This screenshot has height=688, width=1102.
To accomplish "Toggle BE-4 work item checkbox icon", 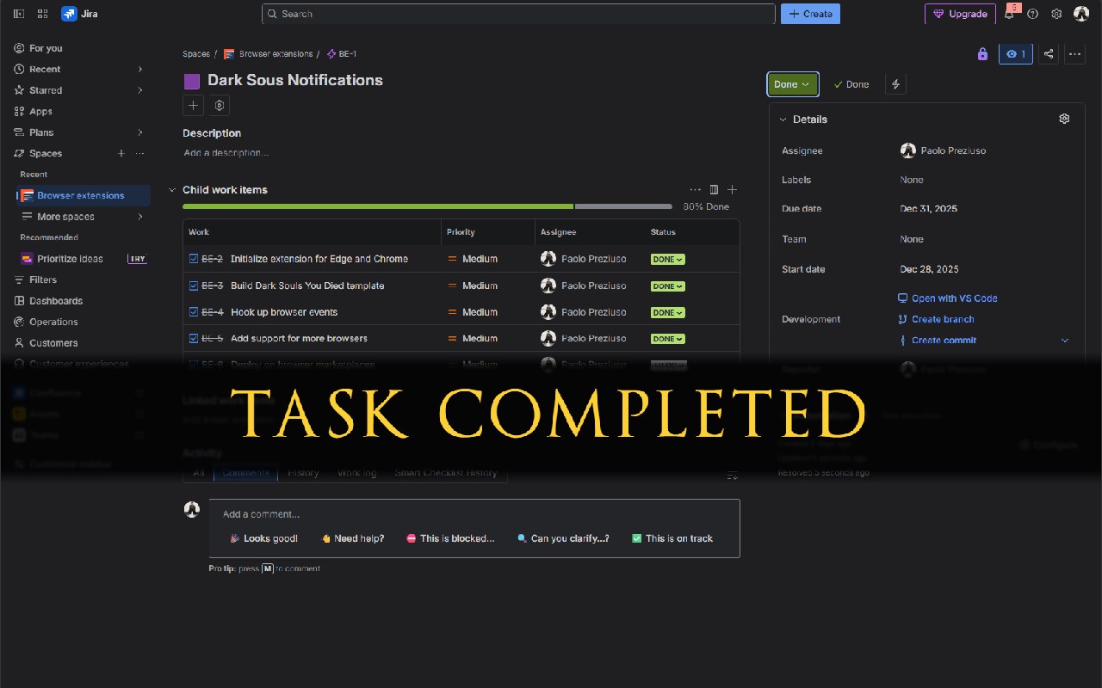I will coord(194,312).
